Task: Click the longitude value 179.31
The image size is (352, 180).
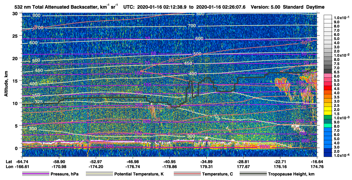Action: click(x=207, y=167)
